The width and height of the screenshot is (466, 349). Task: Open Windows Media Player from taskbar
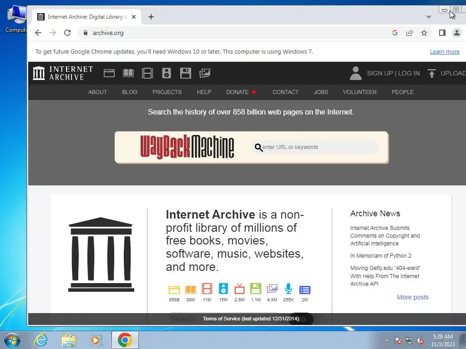[96, 340]
